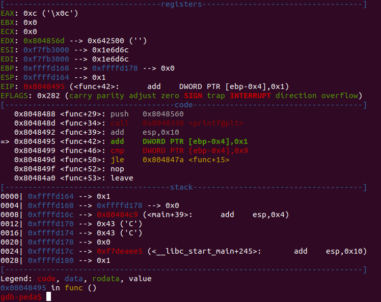Click the red 'code' legend entry
The width and height of the screenshot is (381, 302).
coord(46,279)
